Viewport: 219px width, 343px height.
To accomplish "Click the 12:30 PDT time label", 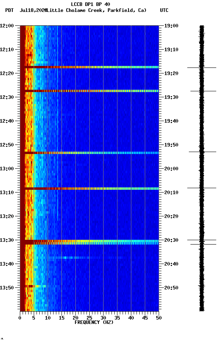I will click(x=7, y=97).
